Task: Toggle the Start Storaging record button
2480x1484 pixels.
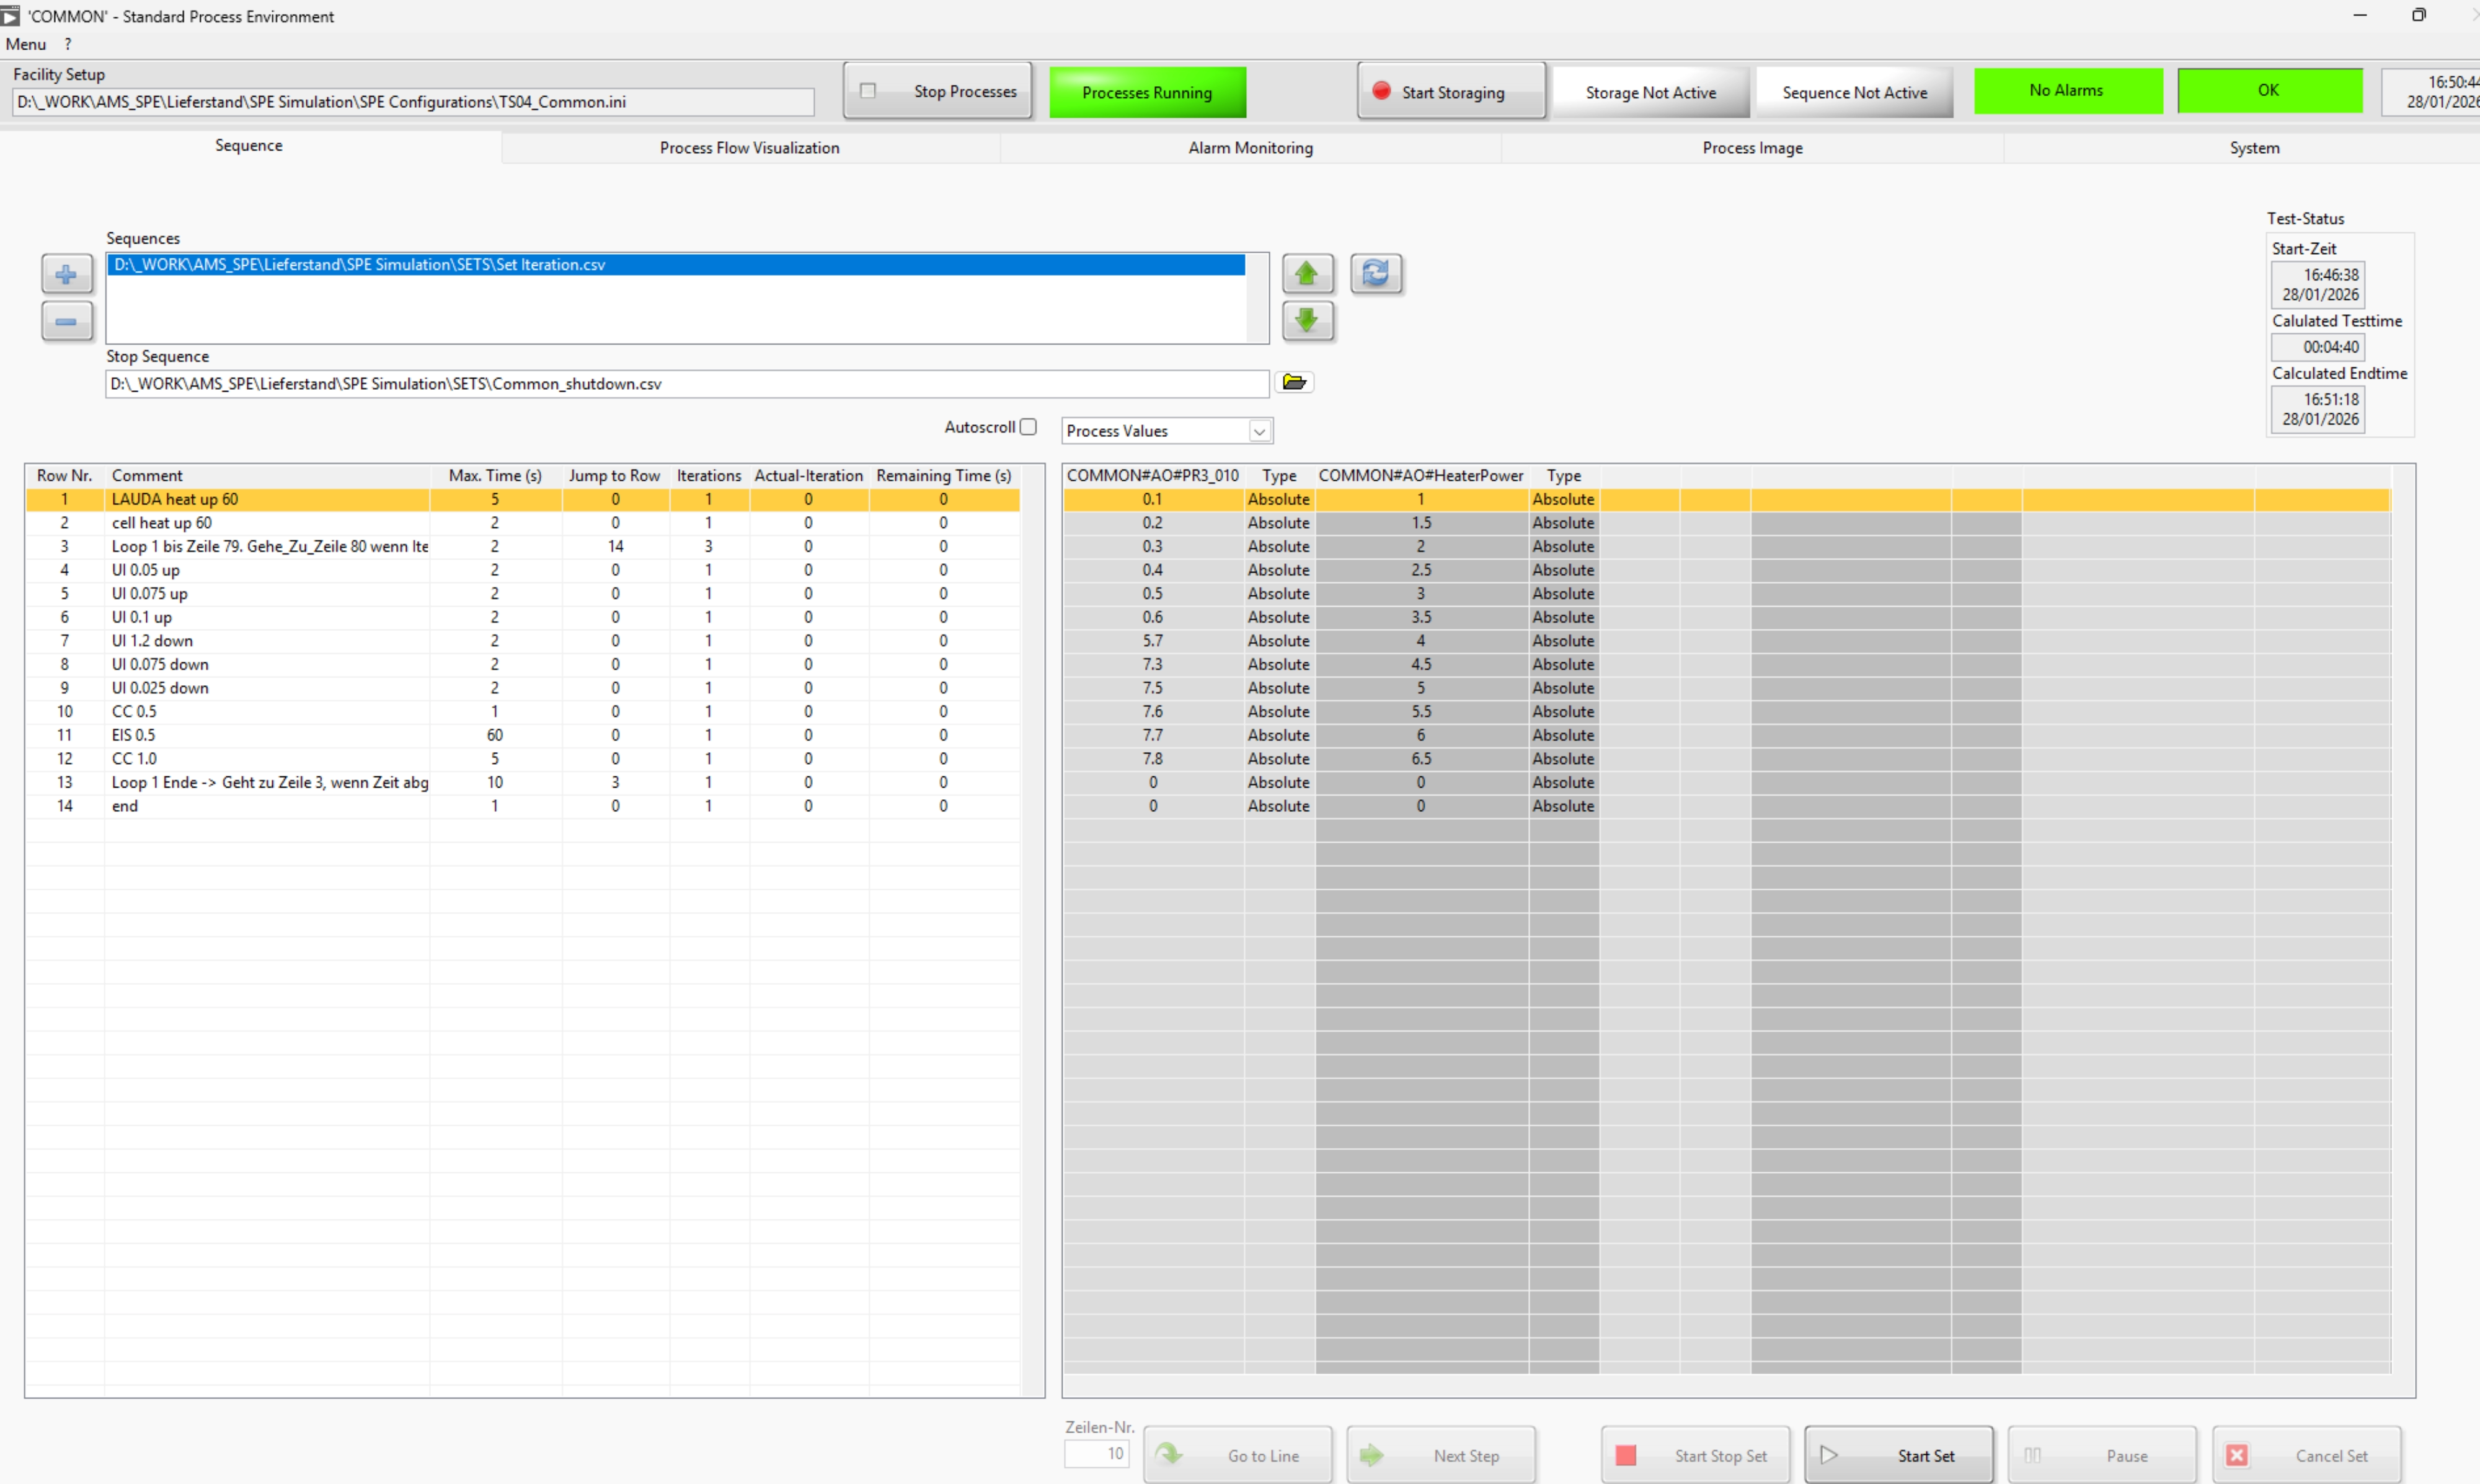Action: (x=1450, y=92)
